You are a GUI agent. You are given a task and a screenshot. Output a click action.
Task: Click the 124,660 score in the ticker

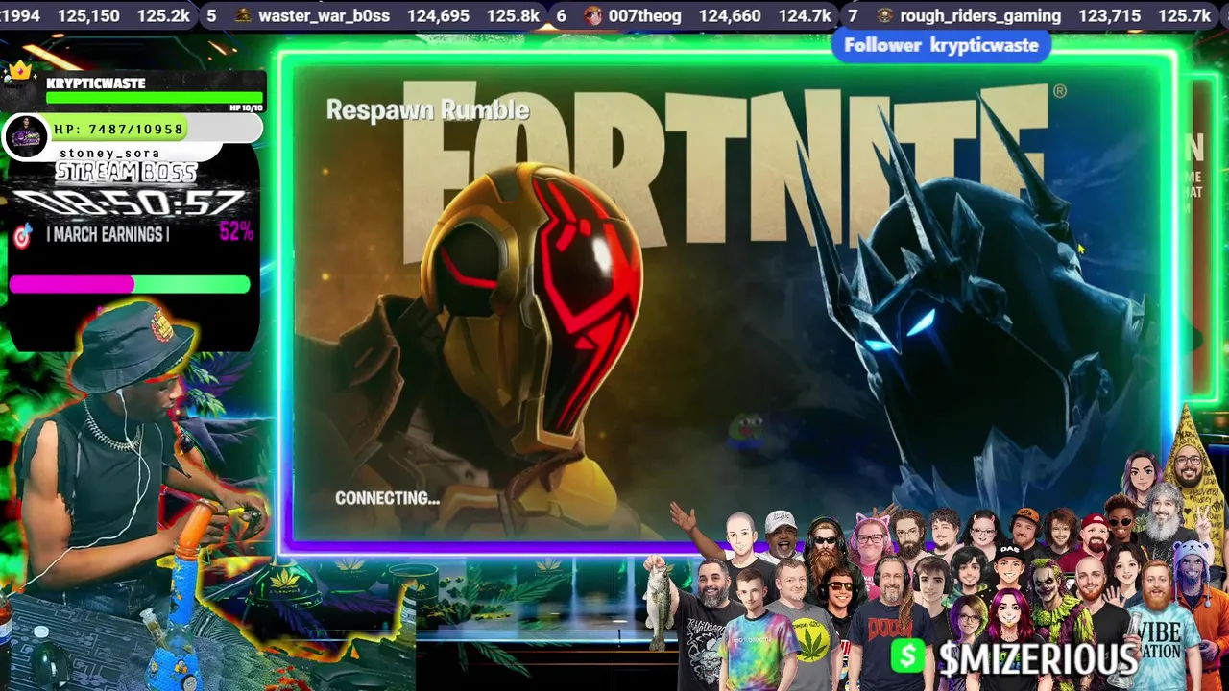730,15
